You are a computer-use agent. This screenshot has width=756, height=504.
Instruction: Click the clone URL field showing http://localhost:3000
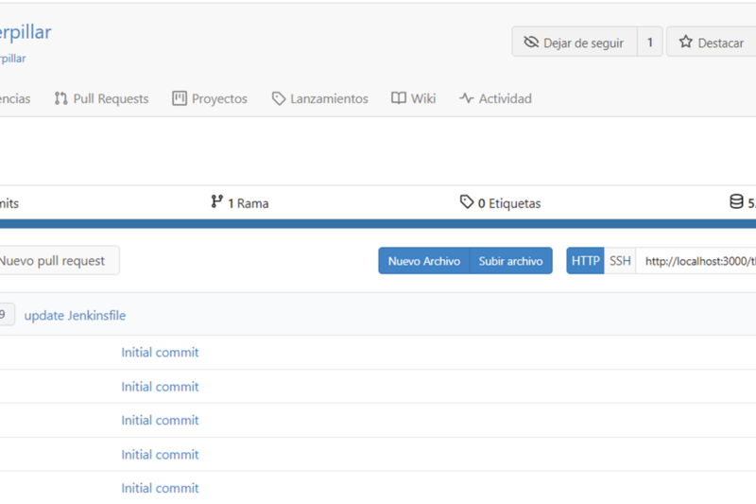pos(696,261)
